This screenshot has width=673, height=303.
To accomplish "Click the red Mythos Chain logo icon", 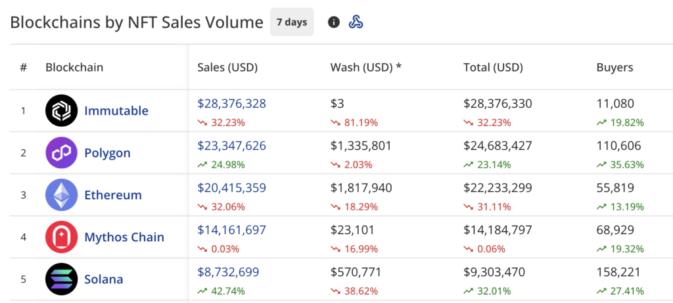I will tap(62, 237).
